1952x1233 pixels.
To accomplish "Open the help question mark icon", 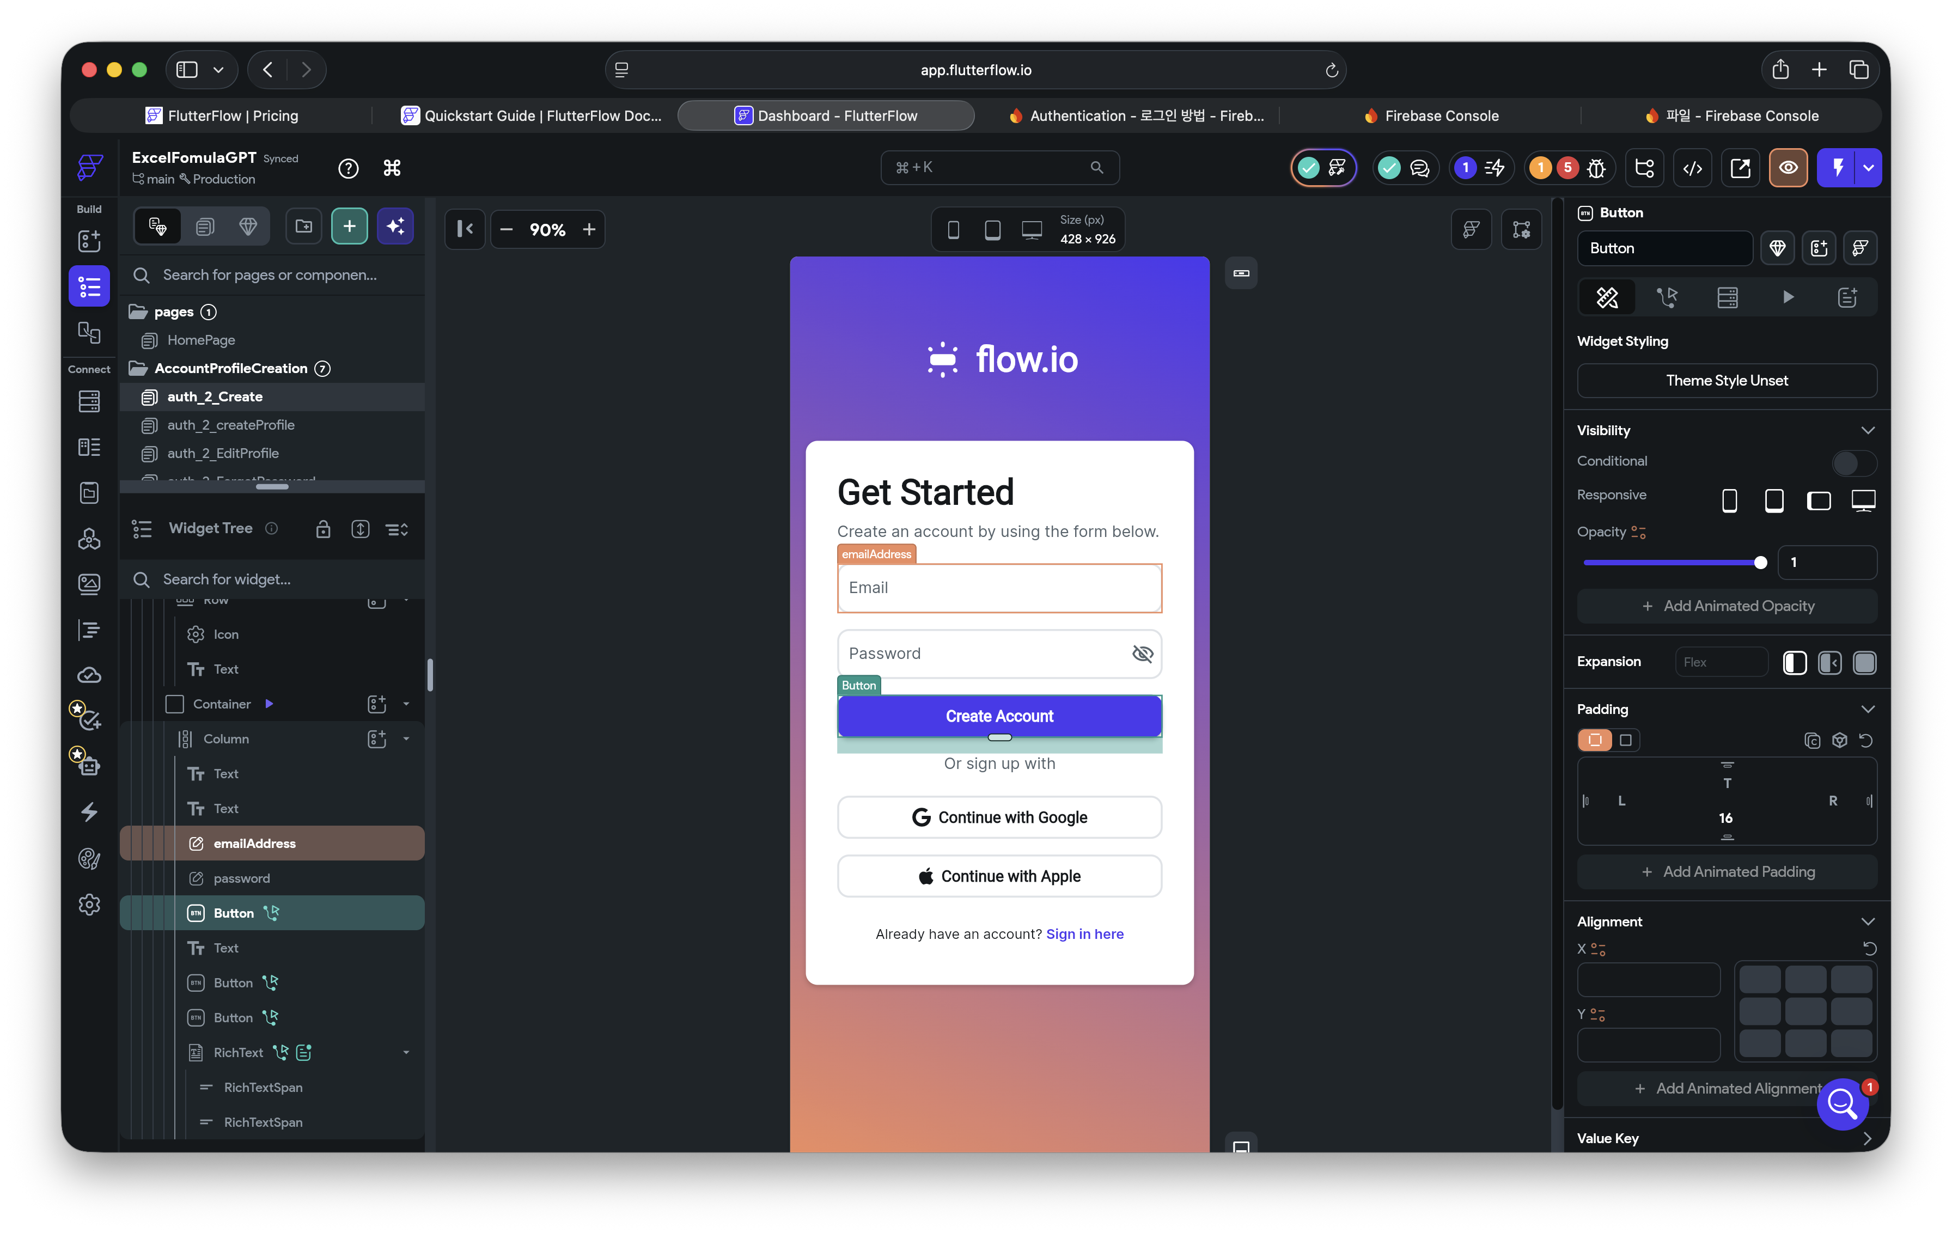I will point(349,168).
